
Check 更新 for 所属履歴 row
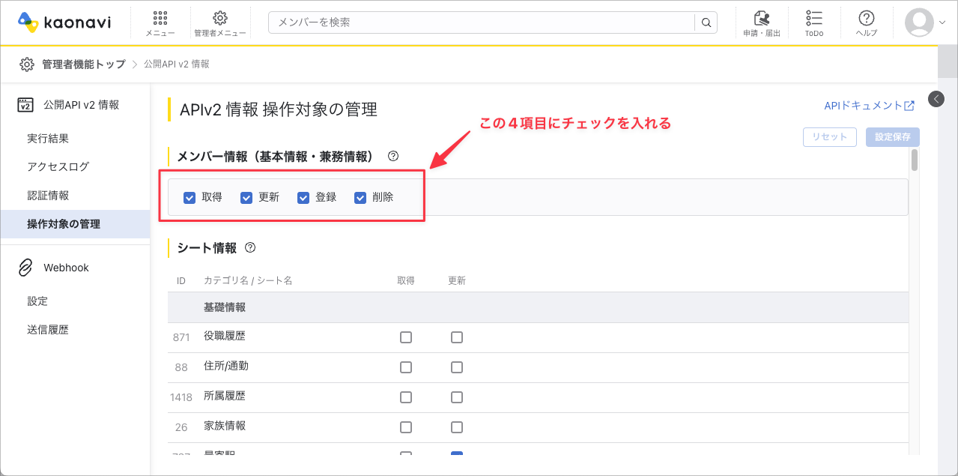tap(457, 397)
